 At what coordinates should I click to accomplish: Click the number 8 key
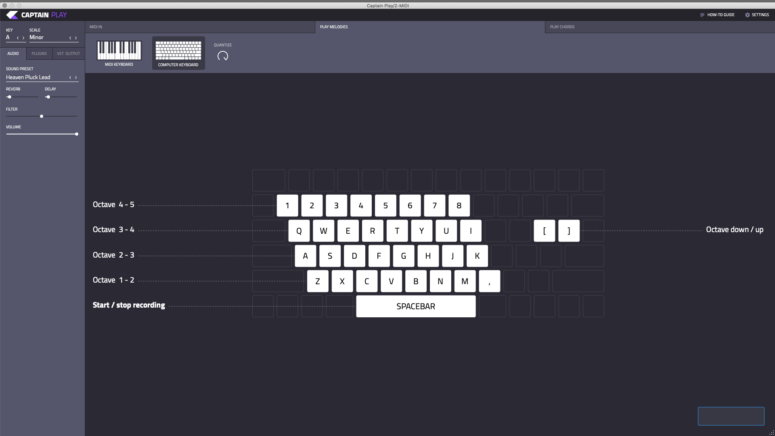tap(459, 205)
